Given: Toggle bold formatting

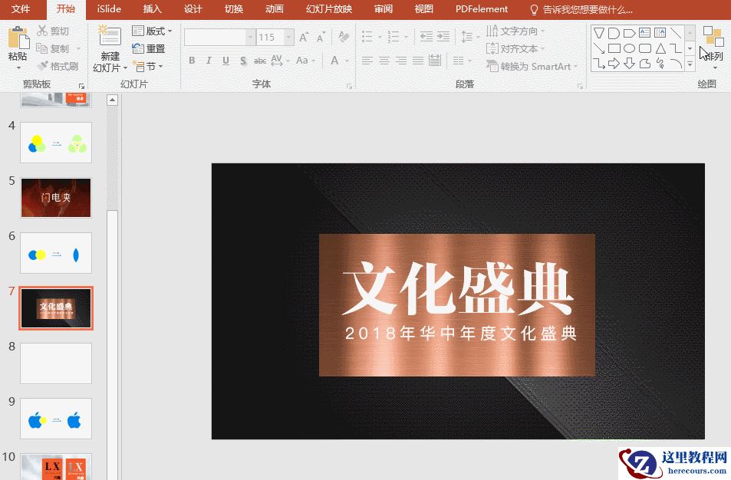Looking at the screenshot, I should 191,61.
